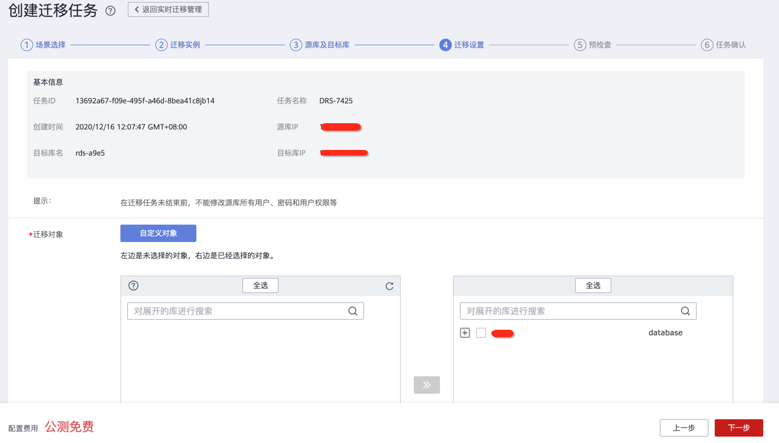Click the search icon in right panel
This screenshot has width=779, height=443.
coord(686,311)
